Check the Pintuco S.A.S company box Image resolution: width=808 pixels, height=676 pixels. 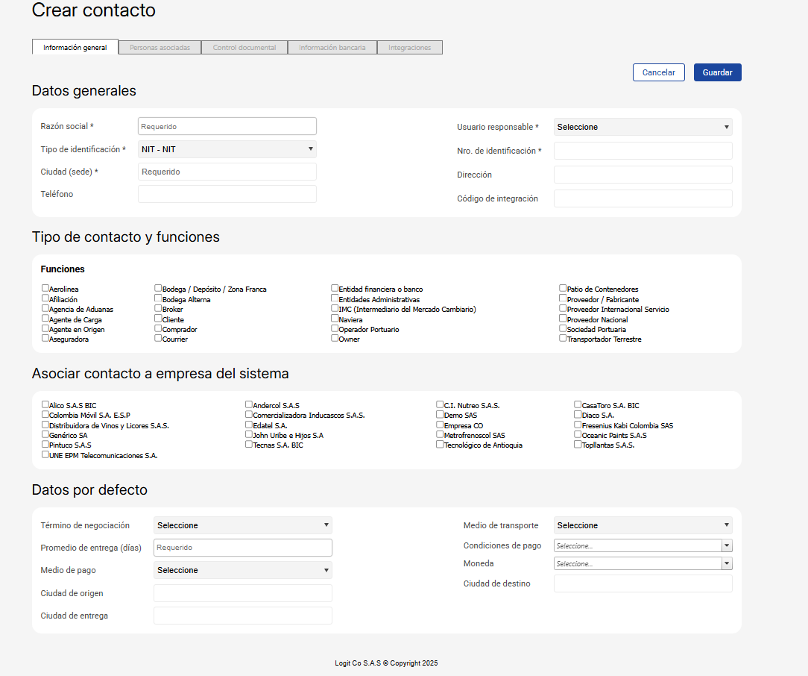pos(45,444)
